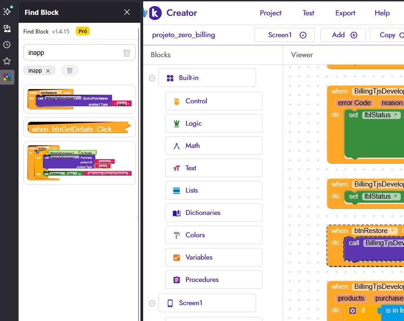The height and width of the screenshot is (321, 404).
Task: Open the Variables blocks drawer
Action: pyautogui.click(x=213, y=257)
